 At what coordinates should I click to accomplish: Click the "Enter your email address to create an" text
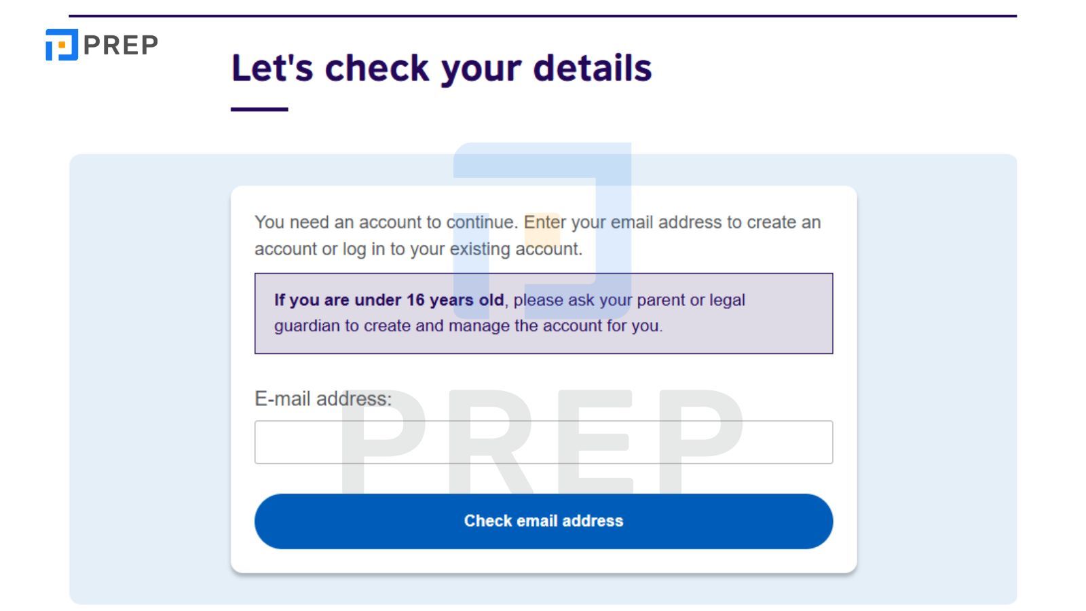(672, 223)
